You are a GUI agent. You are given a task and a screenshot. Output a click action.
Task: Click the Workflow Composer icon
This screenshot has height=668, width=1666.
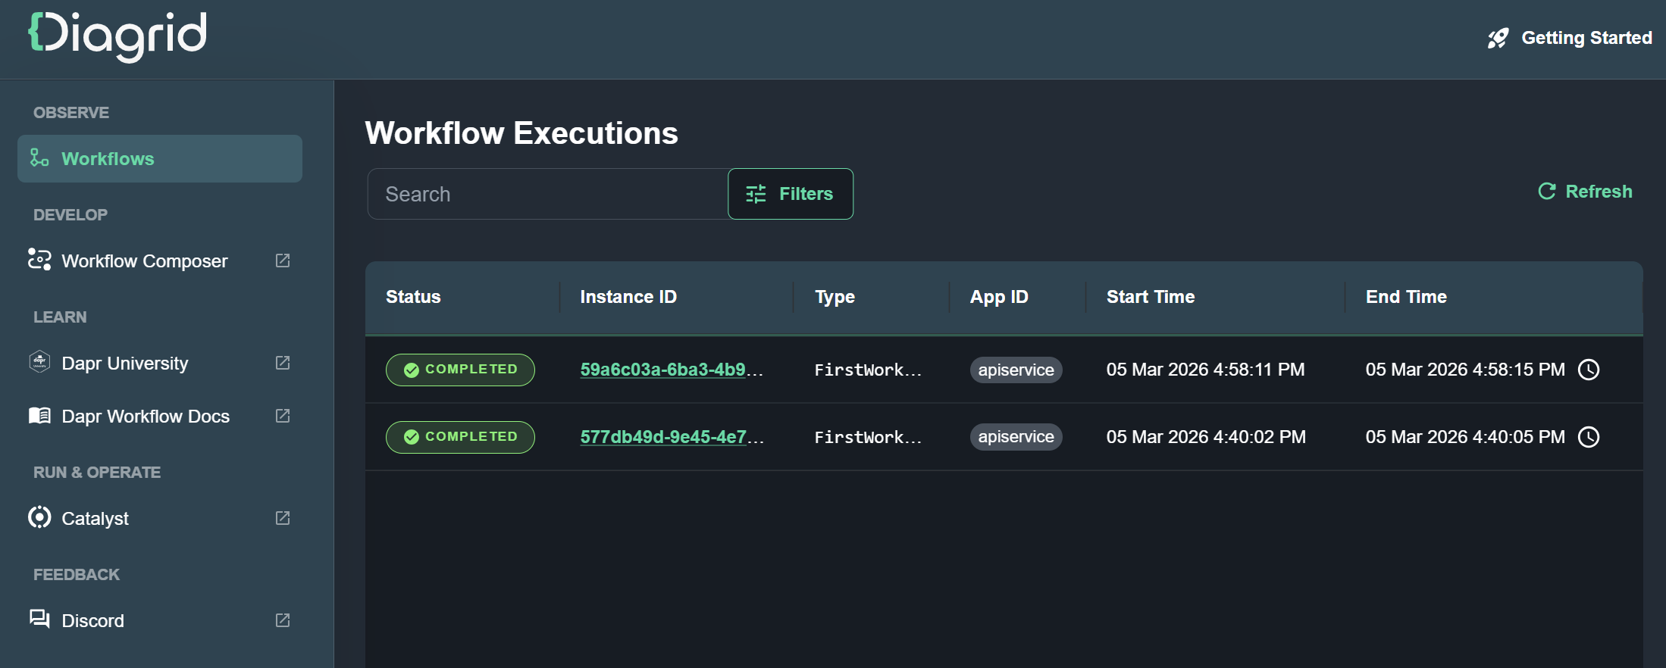click(x=39, y=260)
